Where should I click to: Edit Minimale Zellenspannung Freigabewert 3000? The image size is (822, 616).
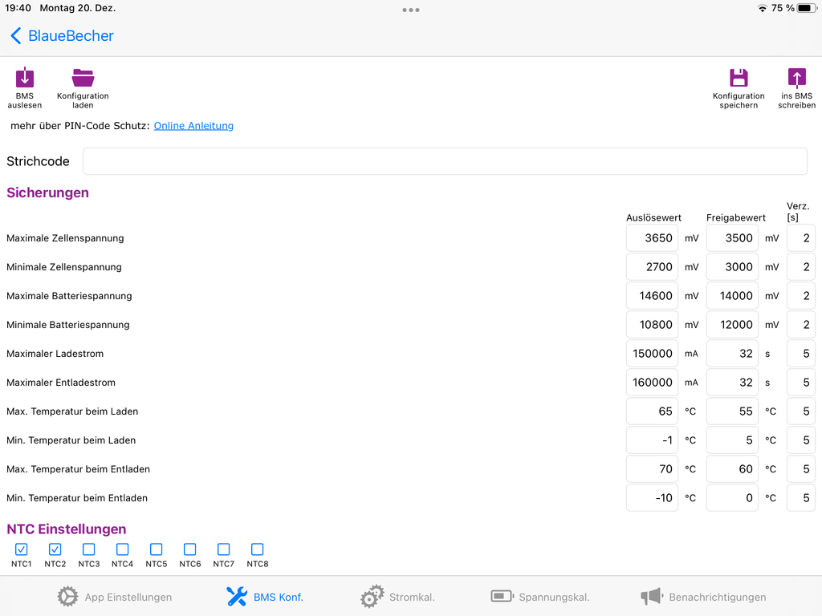click(732, 267)
